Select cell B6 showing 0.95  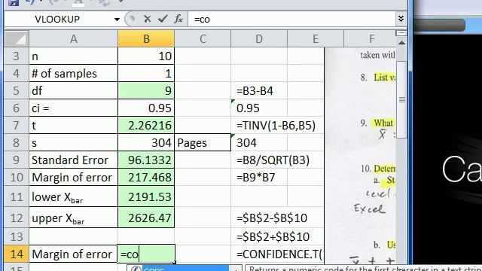click(146, 108)
